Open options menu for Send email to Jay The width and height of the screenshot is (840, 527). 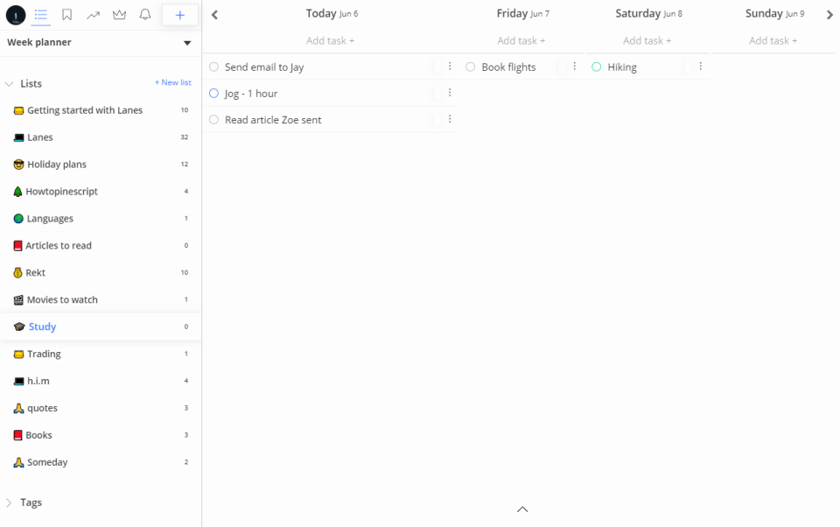pos(450,66)
